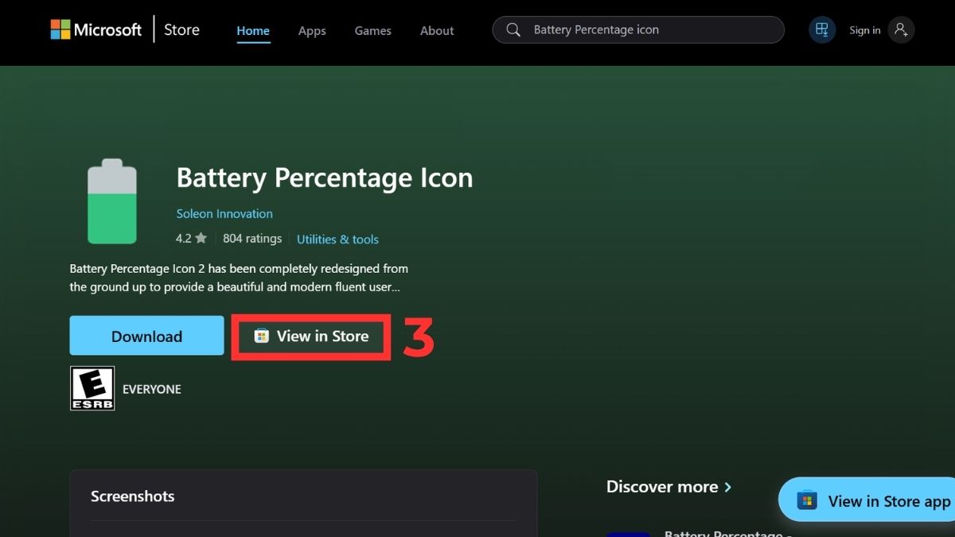Open the About menu item
The width and height of the screenshot is (955, 537).
(x=436, y=31)
